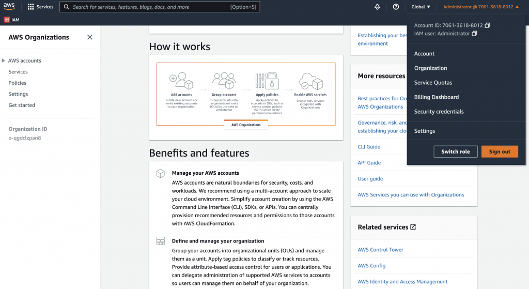Image resolution: width=529 pixels, height=289 pixels.
Task: Open the AWS Config link
Action: click(x=371, y=266)
